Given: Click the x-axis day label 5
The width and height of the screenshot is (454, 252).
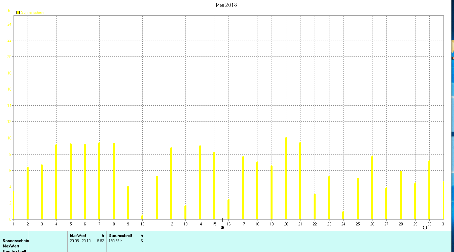Looking at the screenshot, I should [71, 224].
